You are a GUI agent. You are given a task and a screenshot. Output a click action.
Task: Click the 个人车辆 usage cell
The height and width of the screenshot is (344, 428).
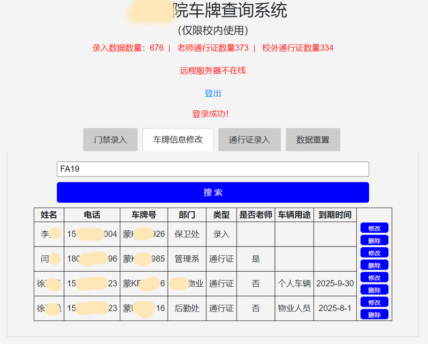294,284
